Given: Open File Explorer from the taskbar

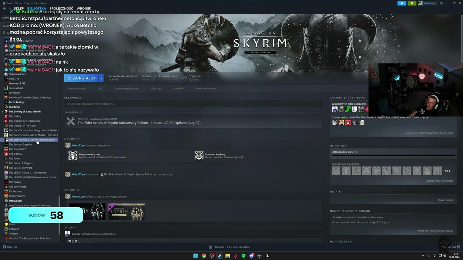Looking at the screenshot, I should point(228,256).
